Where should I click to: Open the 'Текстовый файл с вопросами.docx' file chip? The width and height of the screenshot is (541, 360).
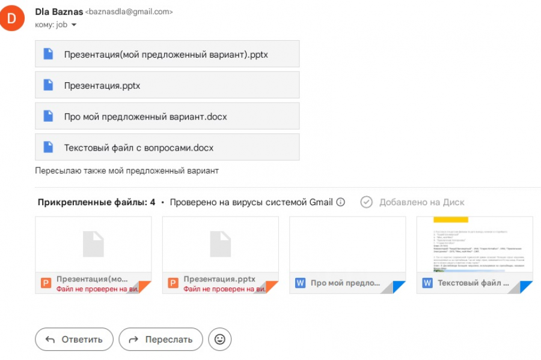click(167, 148)
